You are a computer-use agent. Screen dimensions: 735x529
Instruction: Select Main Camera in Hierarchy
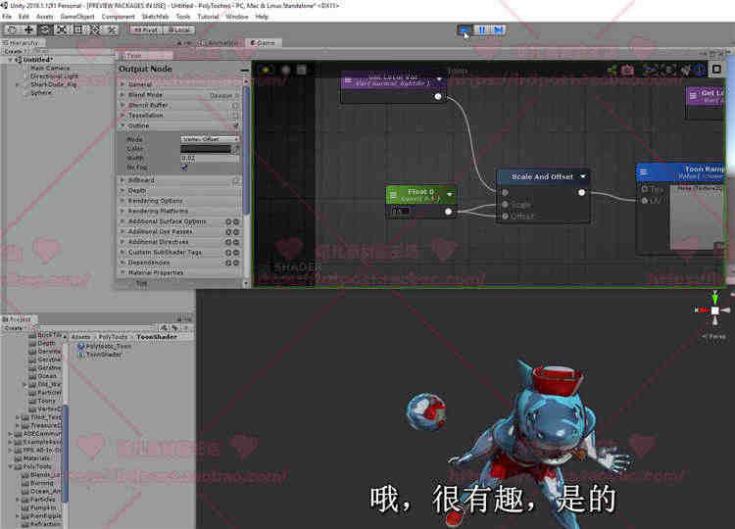50,68
